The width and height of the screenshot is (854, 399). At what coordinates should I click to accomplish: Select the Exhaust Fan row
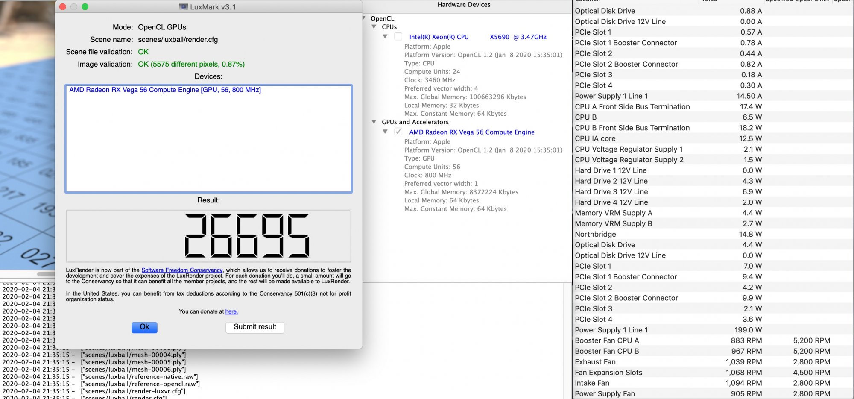coord(712,362)
